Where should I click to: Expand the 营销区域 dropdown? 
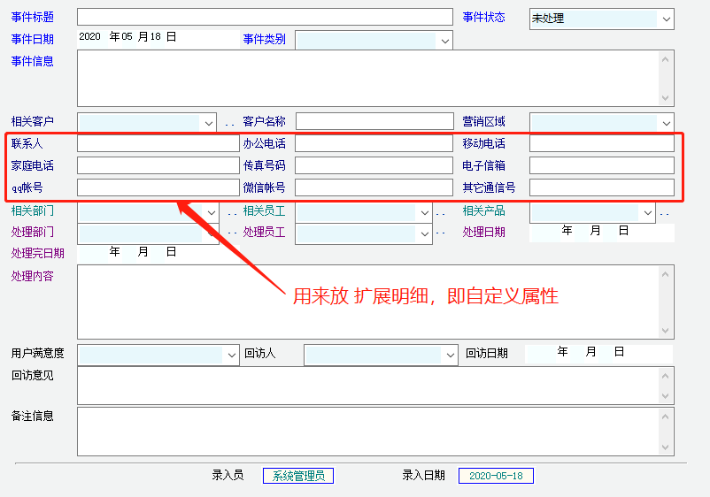pos(666,123)
